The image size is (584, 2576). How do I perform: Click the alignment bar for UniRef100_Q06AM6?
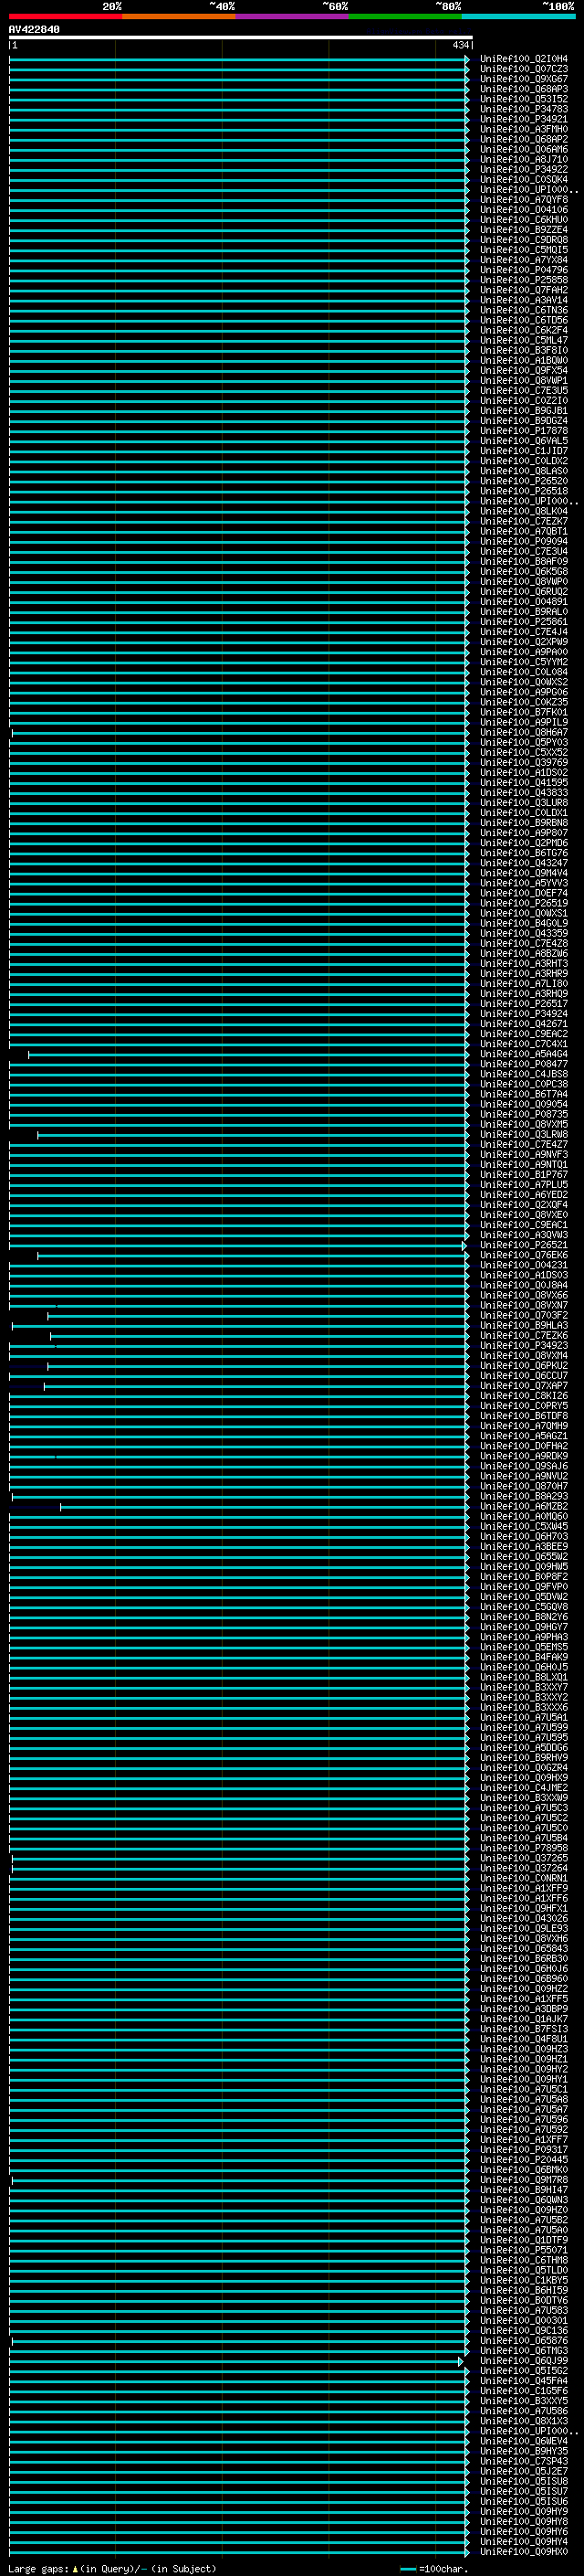238,149
